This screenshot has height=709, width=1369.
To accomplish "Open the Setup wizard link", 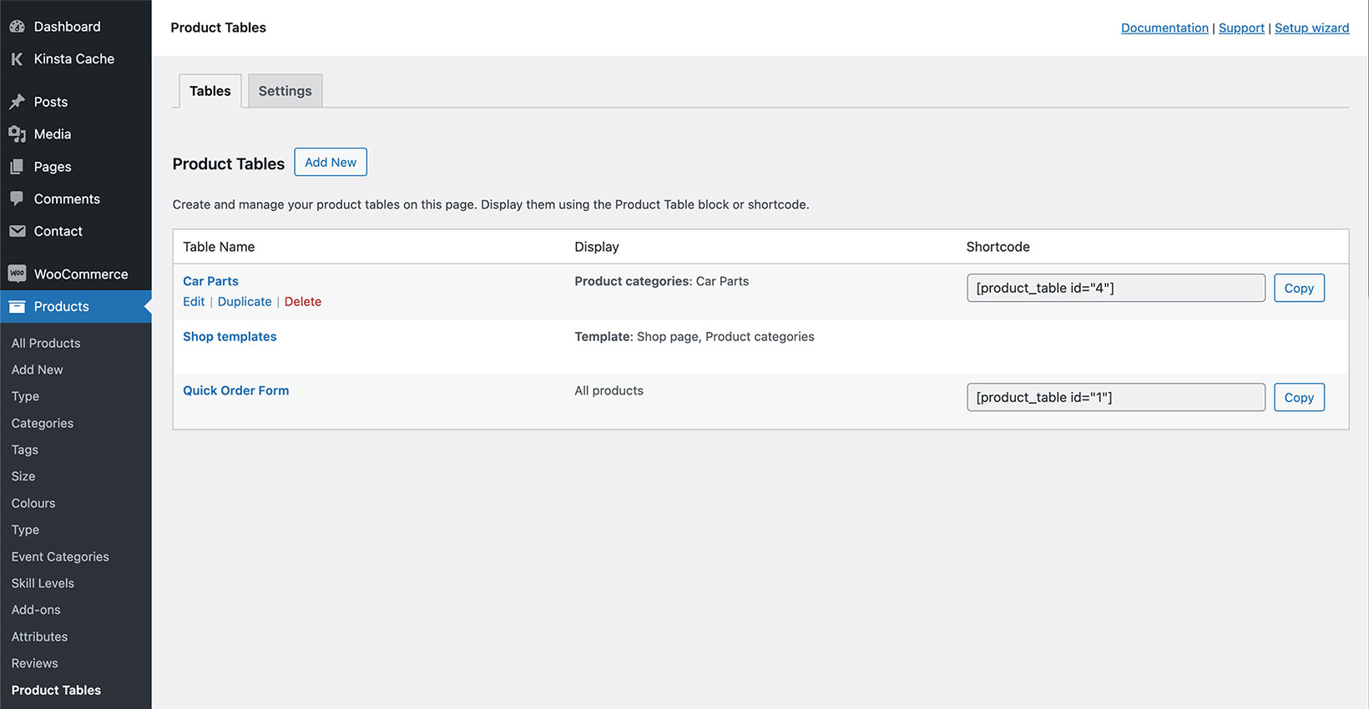I will tap(1311, 28).
